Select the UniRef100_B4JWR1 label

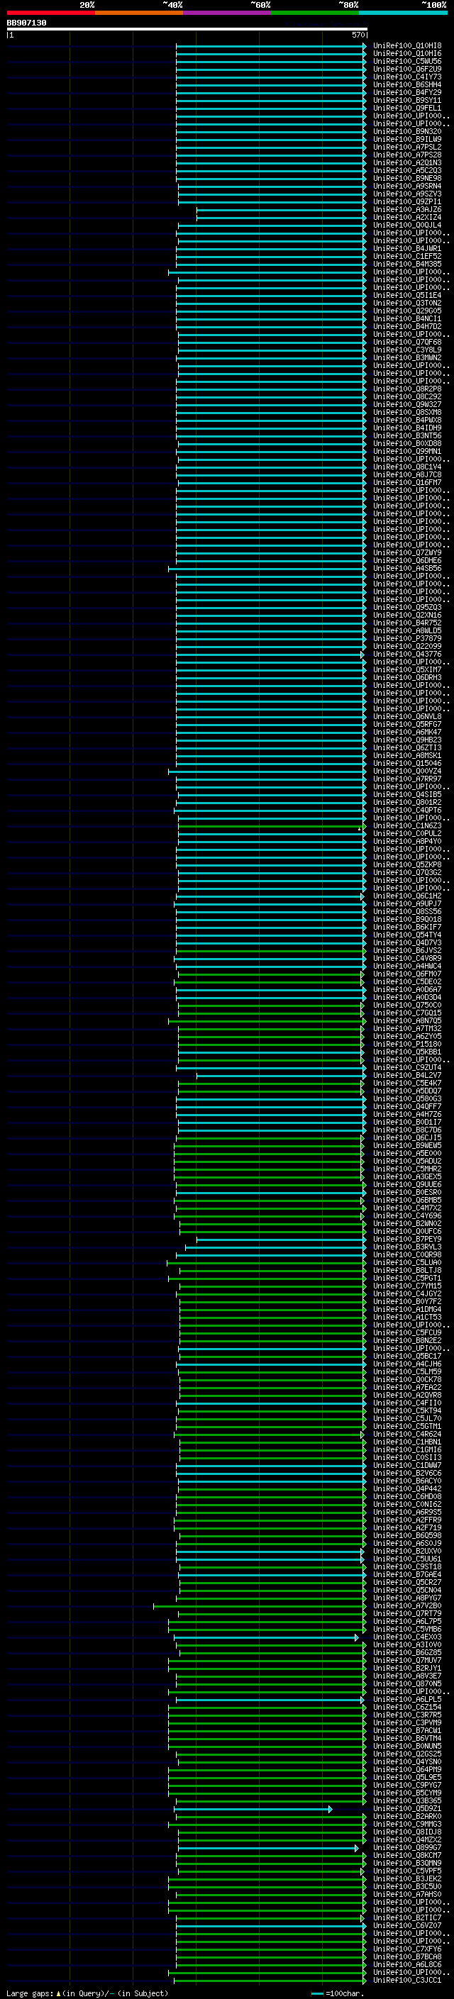[407, 248]
